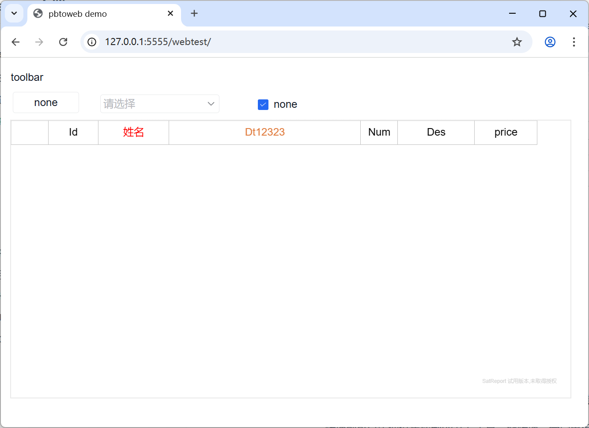The image size is (589, 428).
Task: Open the Chrome profile icon
Action: click(x=550, y=42)
